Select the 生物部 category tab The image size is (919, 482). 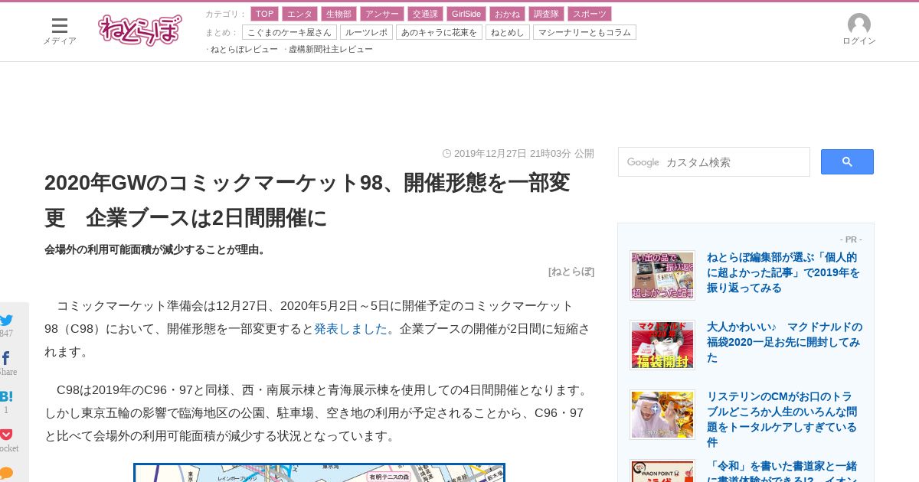338,14
